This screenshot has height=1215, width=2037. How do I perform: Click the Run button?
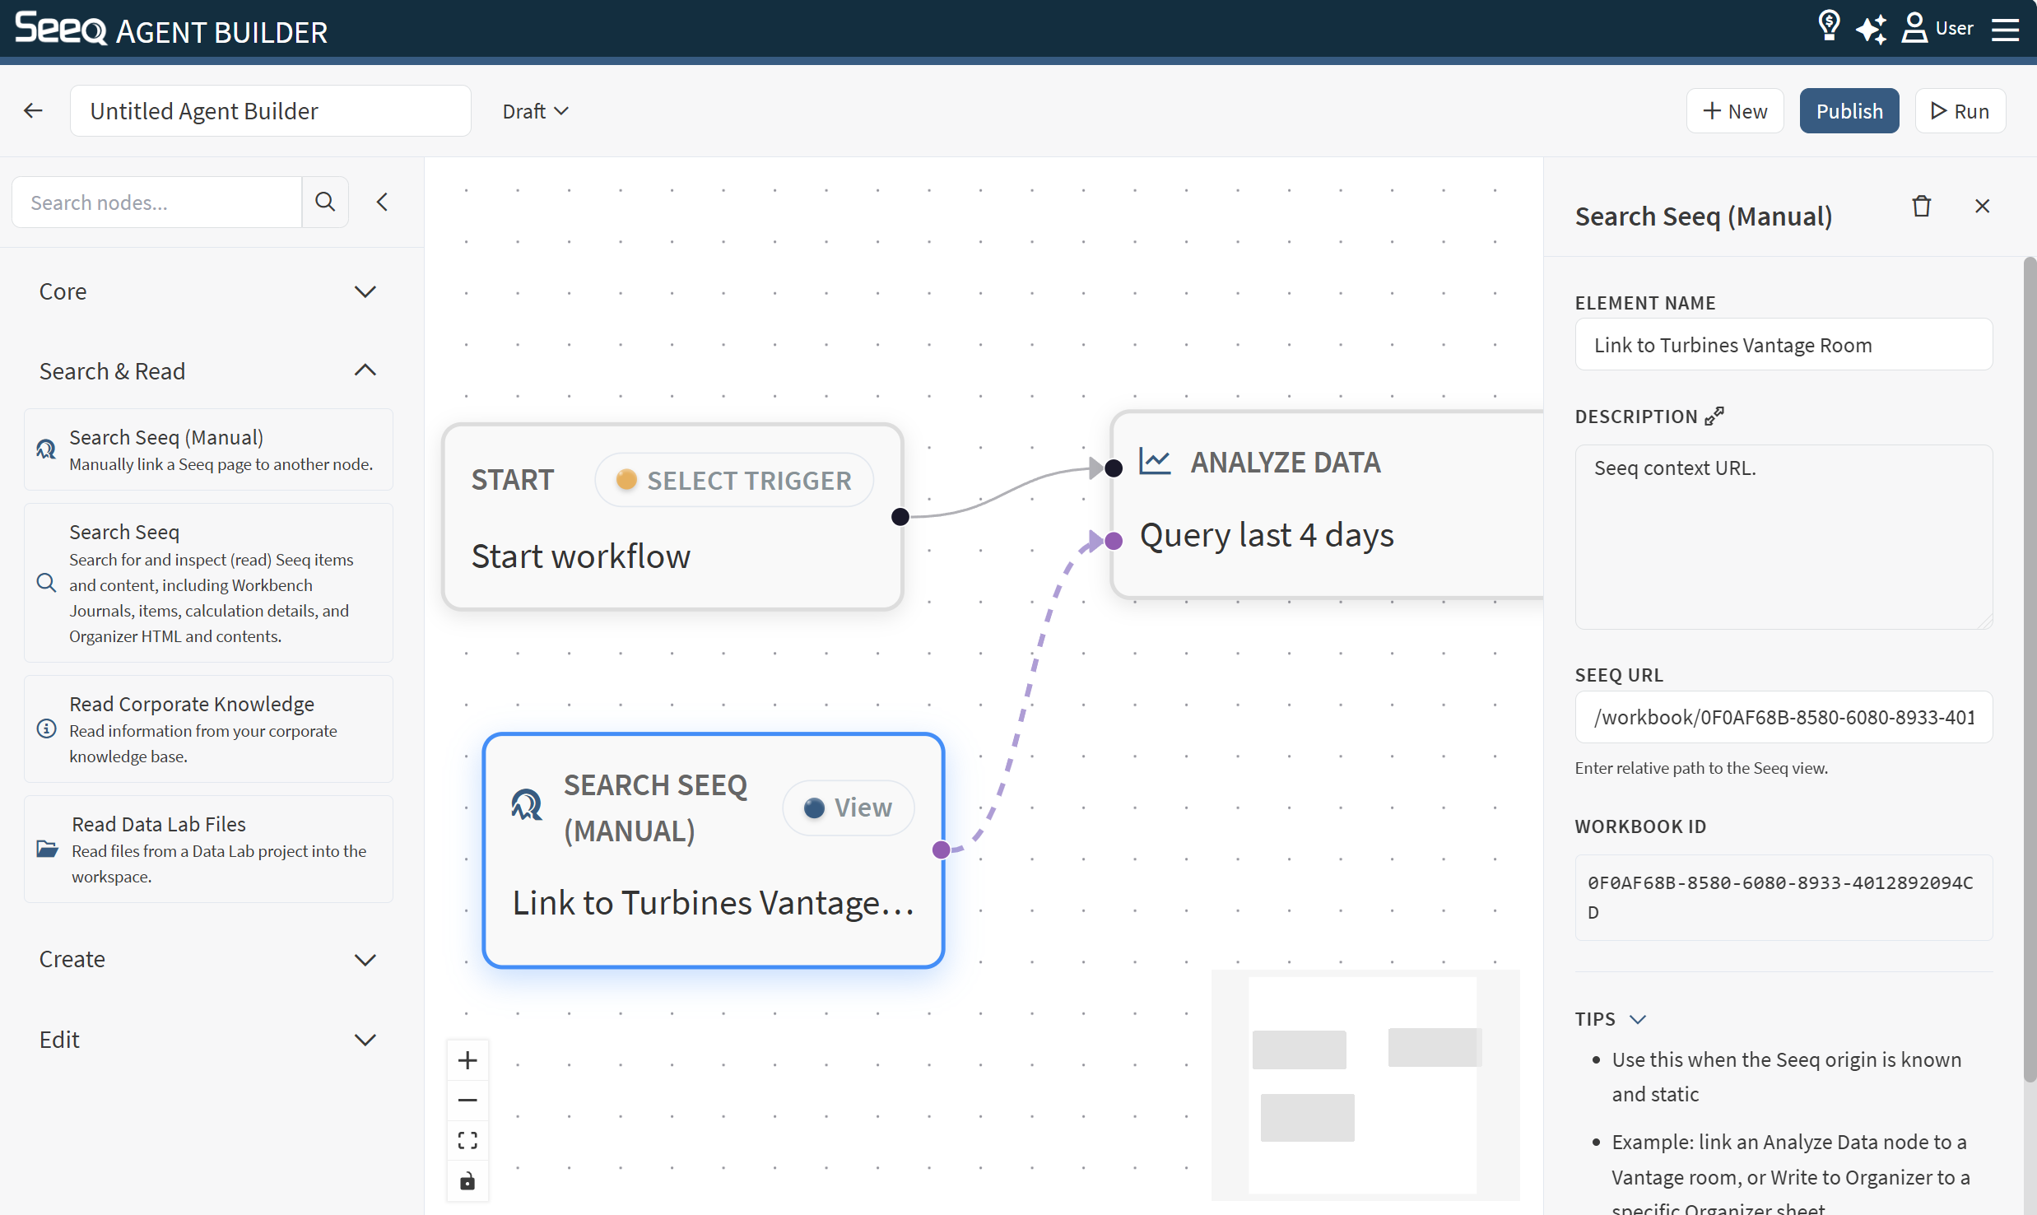coord(1960,111)
